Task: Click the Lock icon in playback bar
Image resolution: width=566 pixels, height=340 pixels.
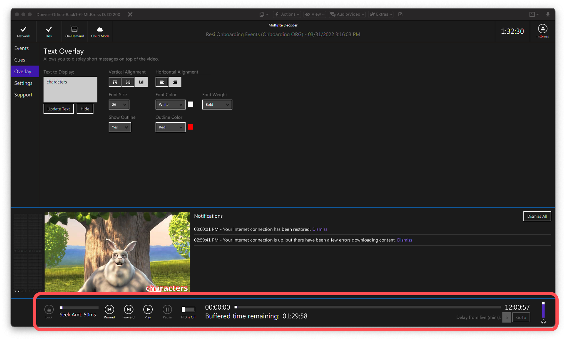Action: (49, 309)
